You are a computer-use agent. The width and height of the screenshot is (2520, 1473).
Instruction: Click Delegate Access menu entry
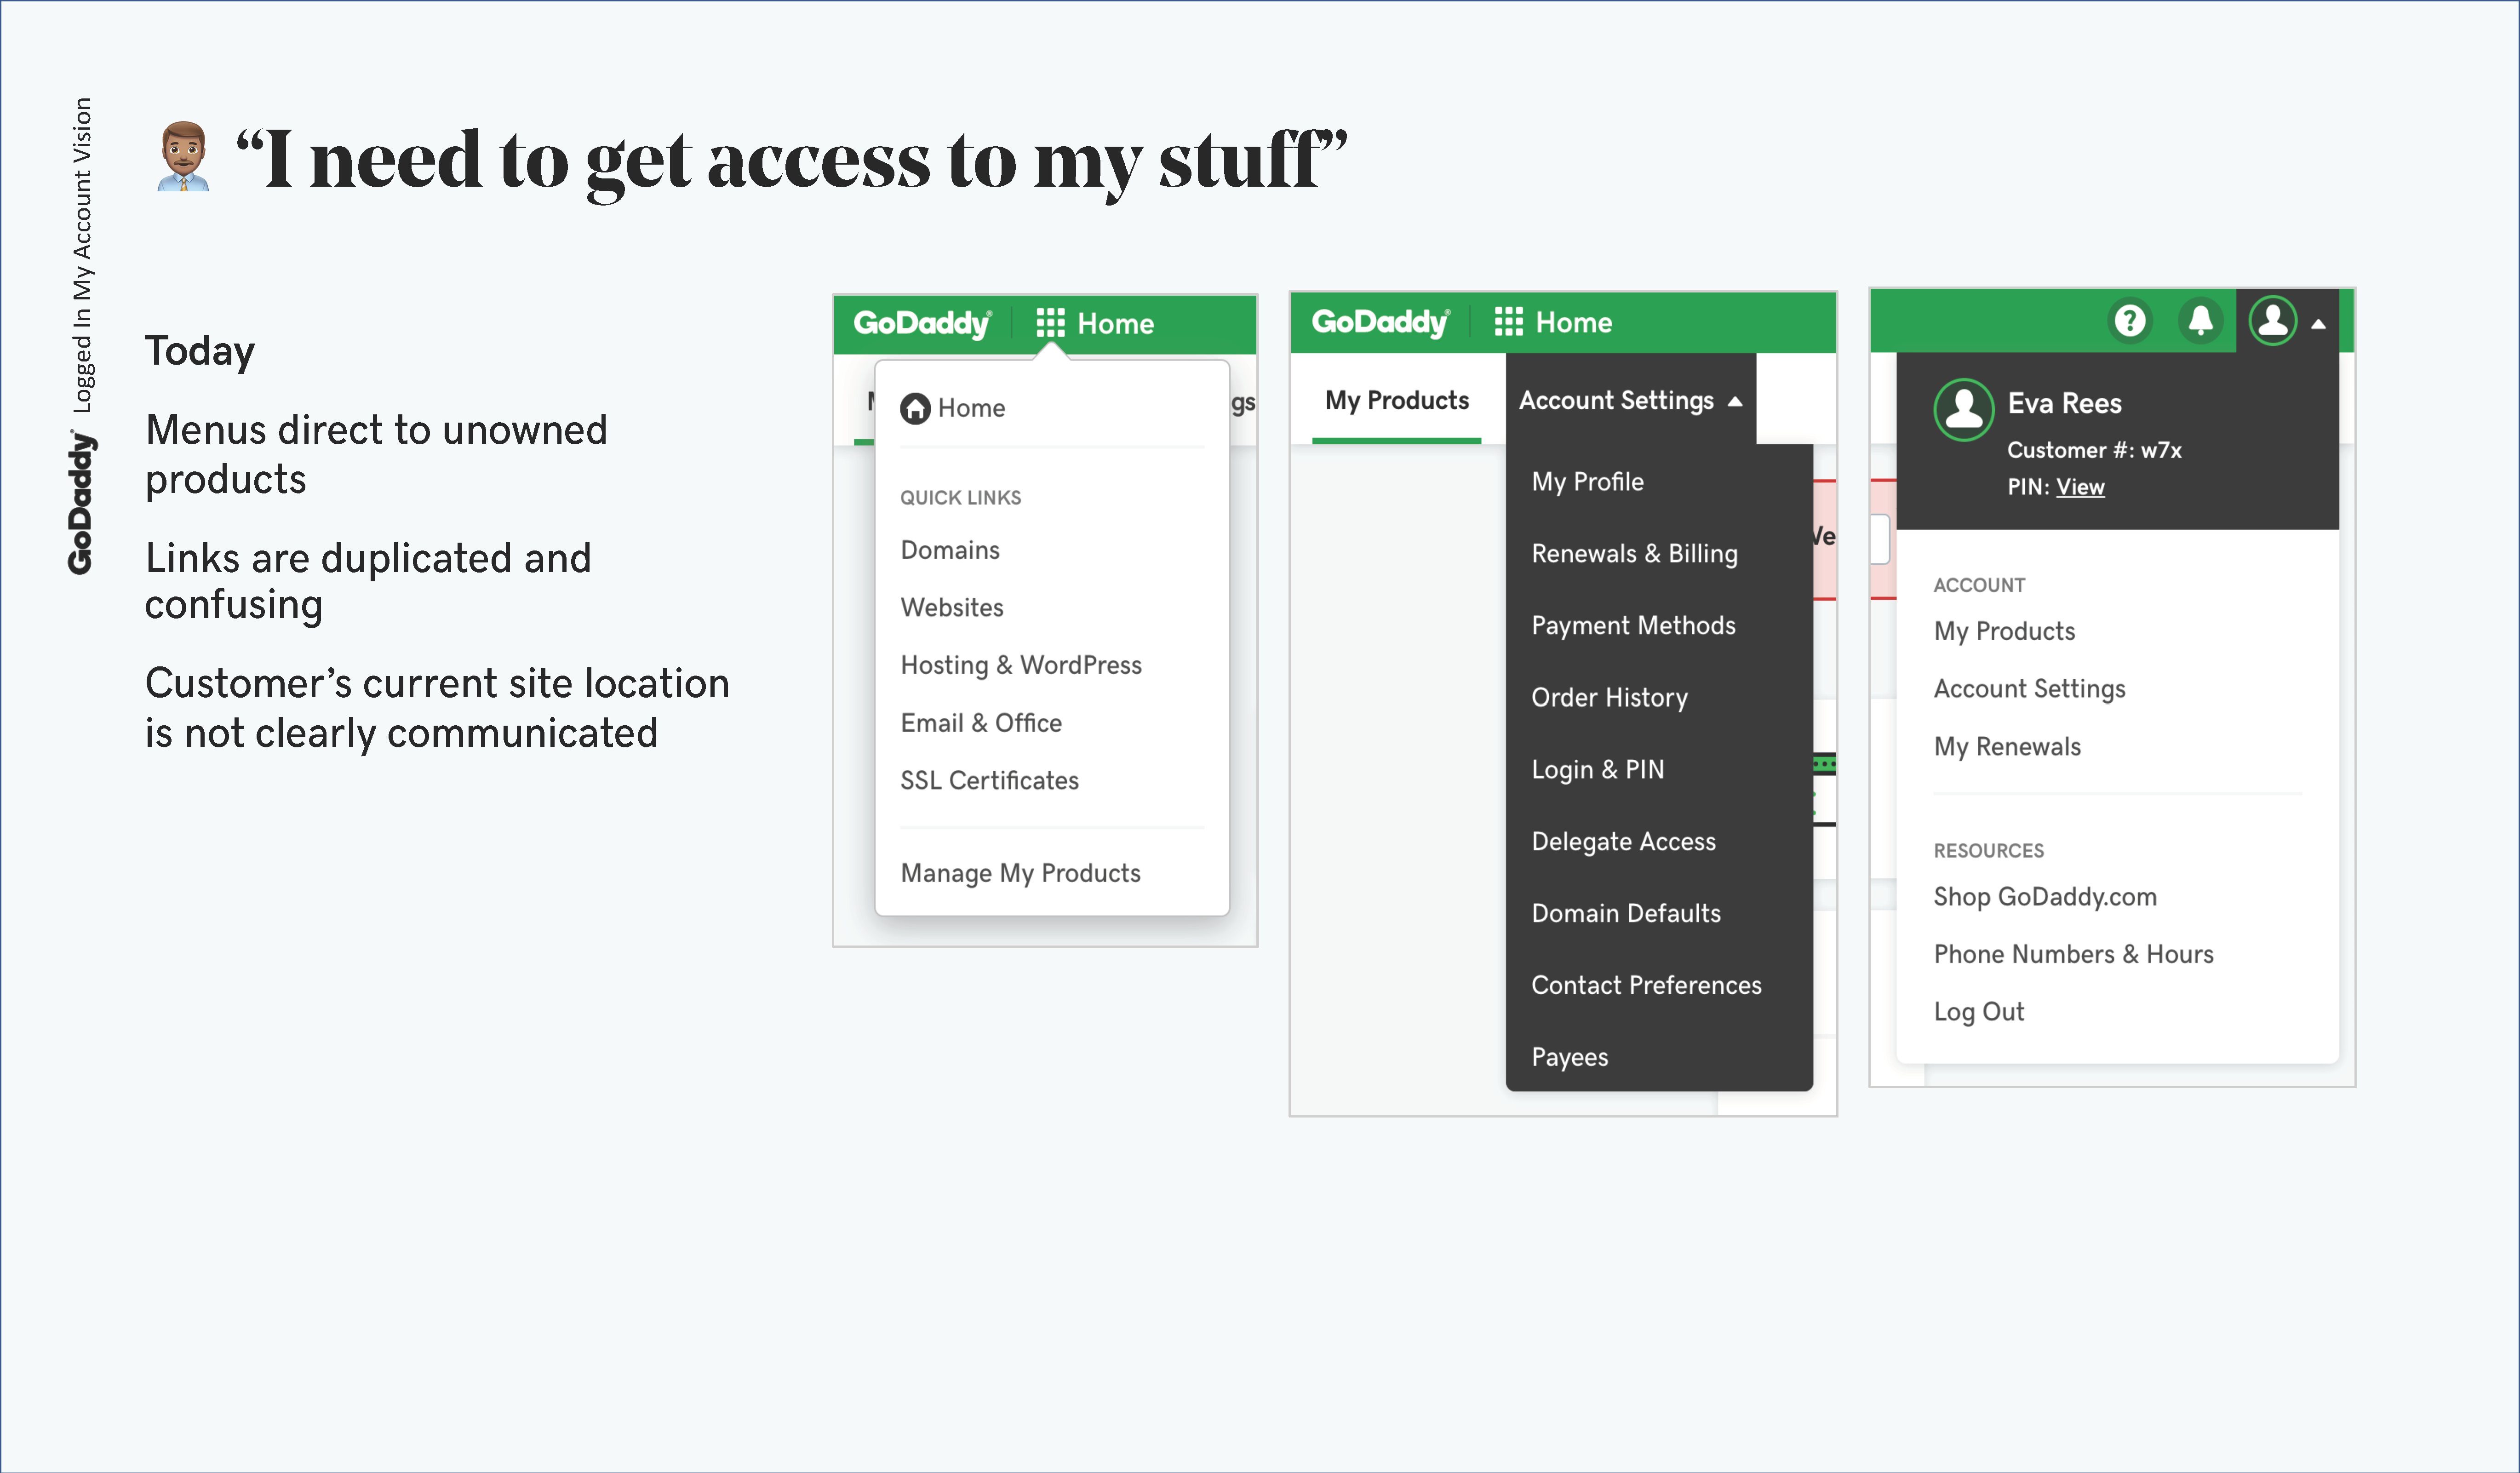click(x=1623, y=841)
